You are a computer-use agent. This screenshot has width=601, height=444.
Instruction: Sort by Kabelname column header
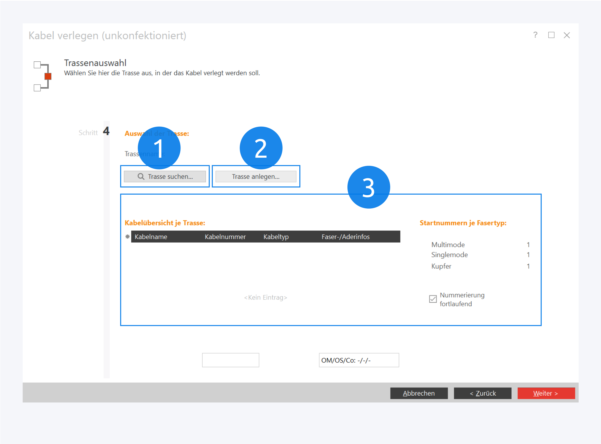point(151,237)
